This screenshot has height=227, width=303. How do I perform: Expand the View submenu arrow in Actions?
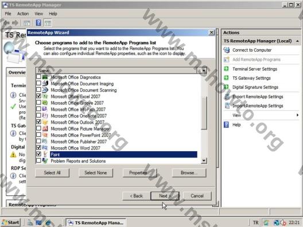(x=297, y=115)
